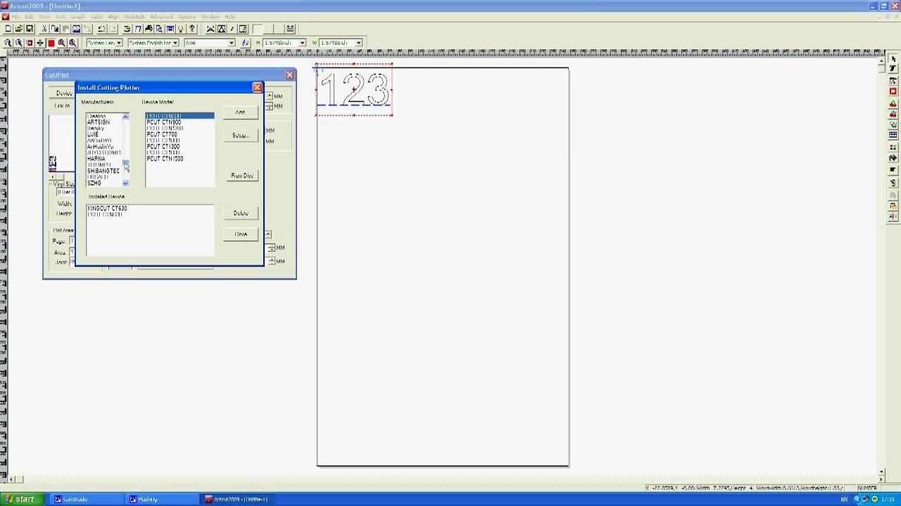The image size is (901, 506).
Task: Open the Options menu
Action: tap(187, 16)
